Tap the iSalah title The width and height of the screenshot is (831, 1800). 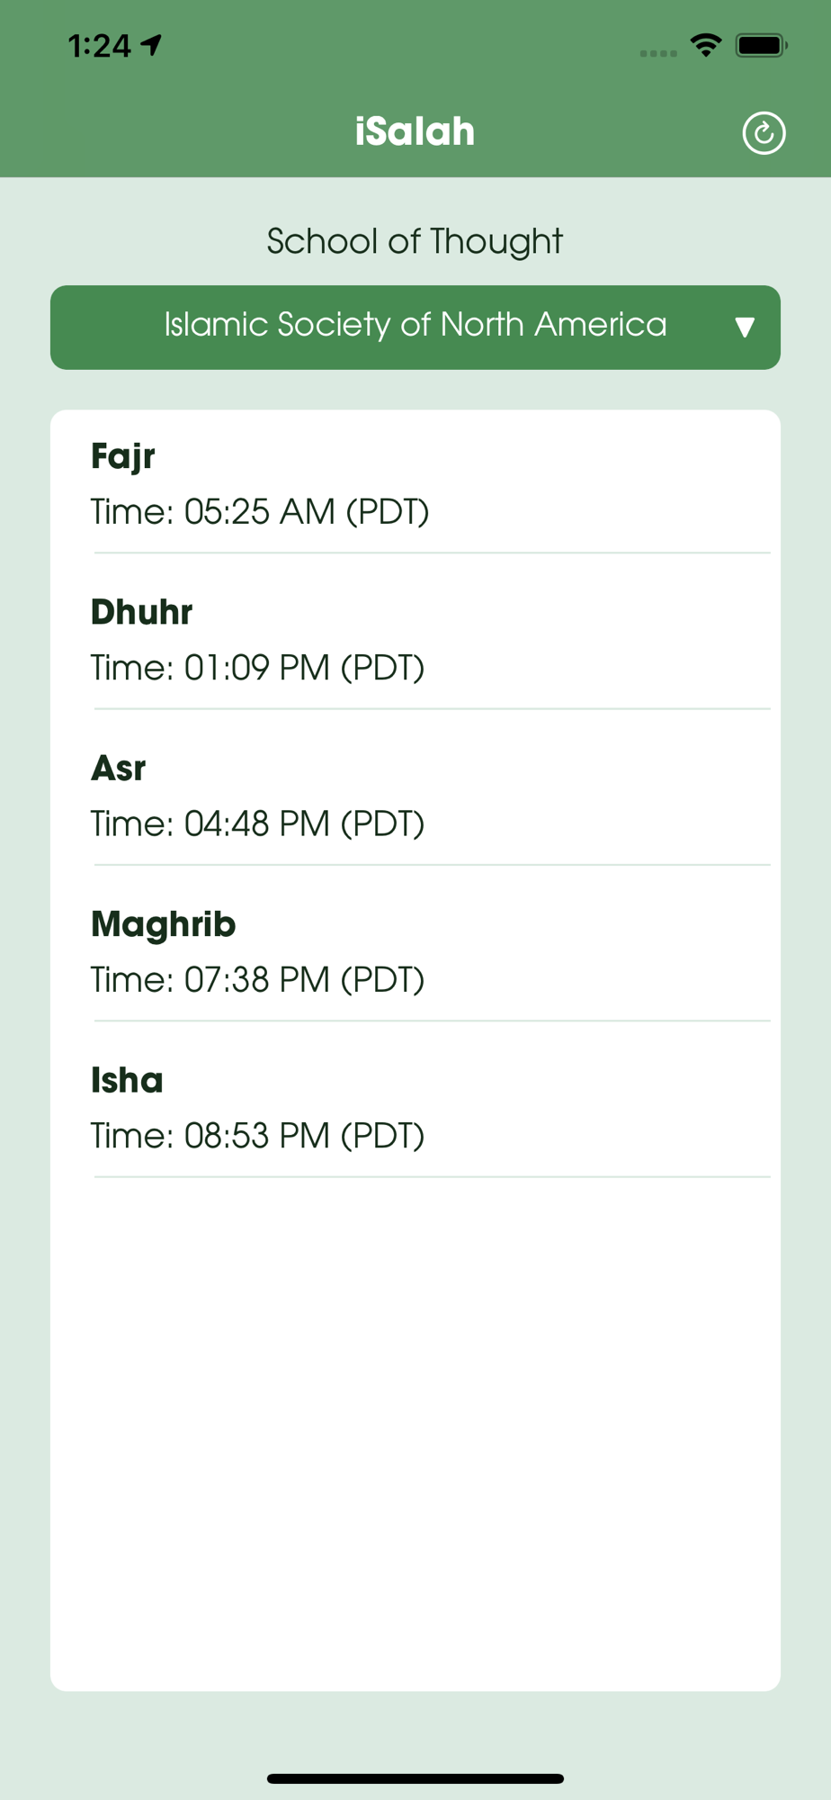415,131
